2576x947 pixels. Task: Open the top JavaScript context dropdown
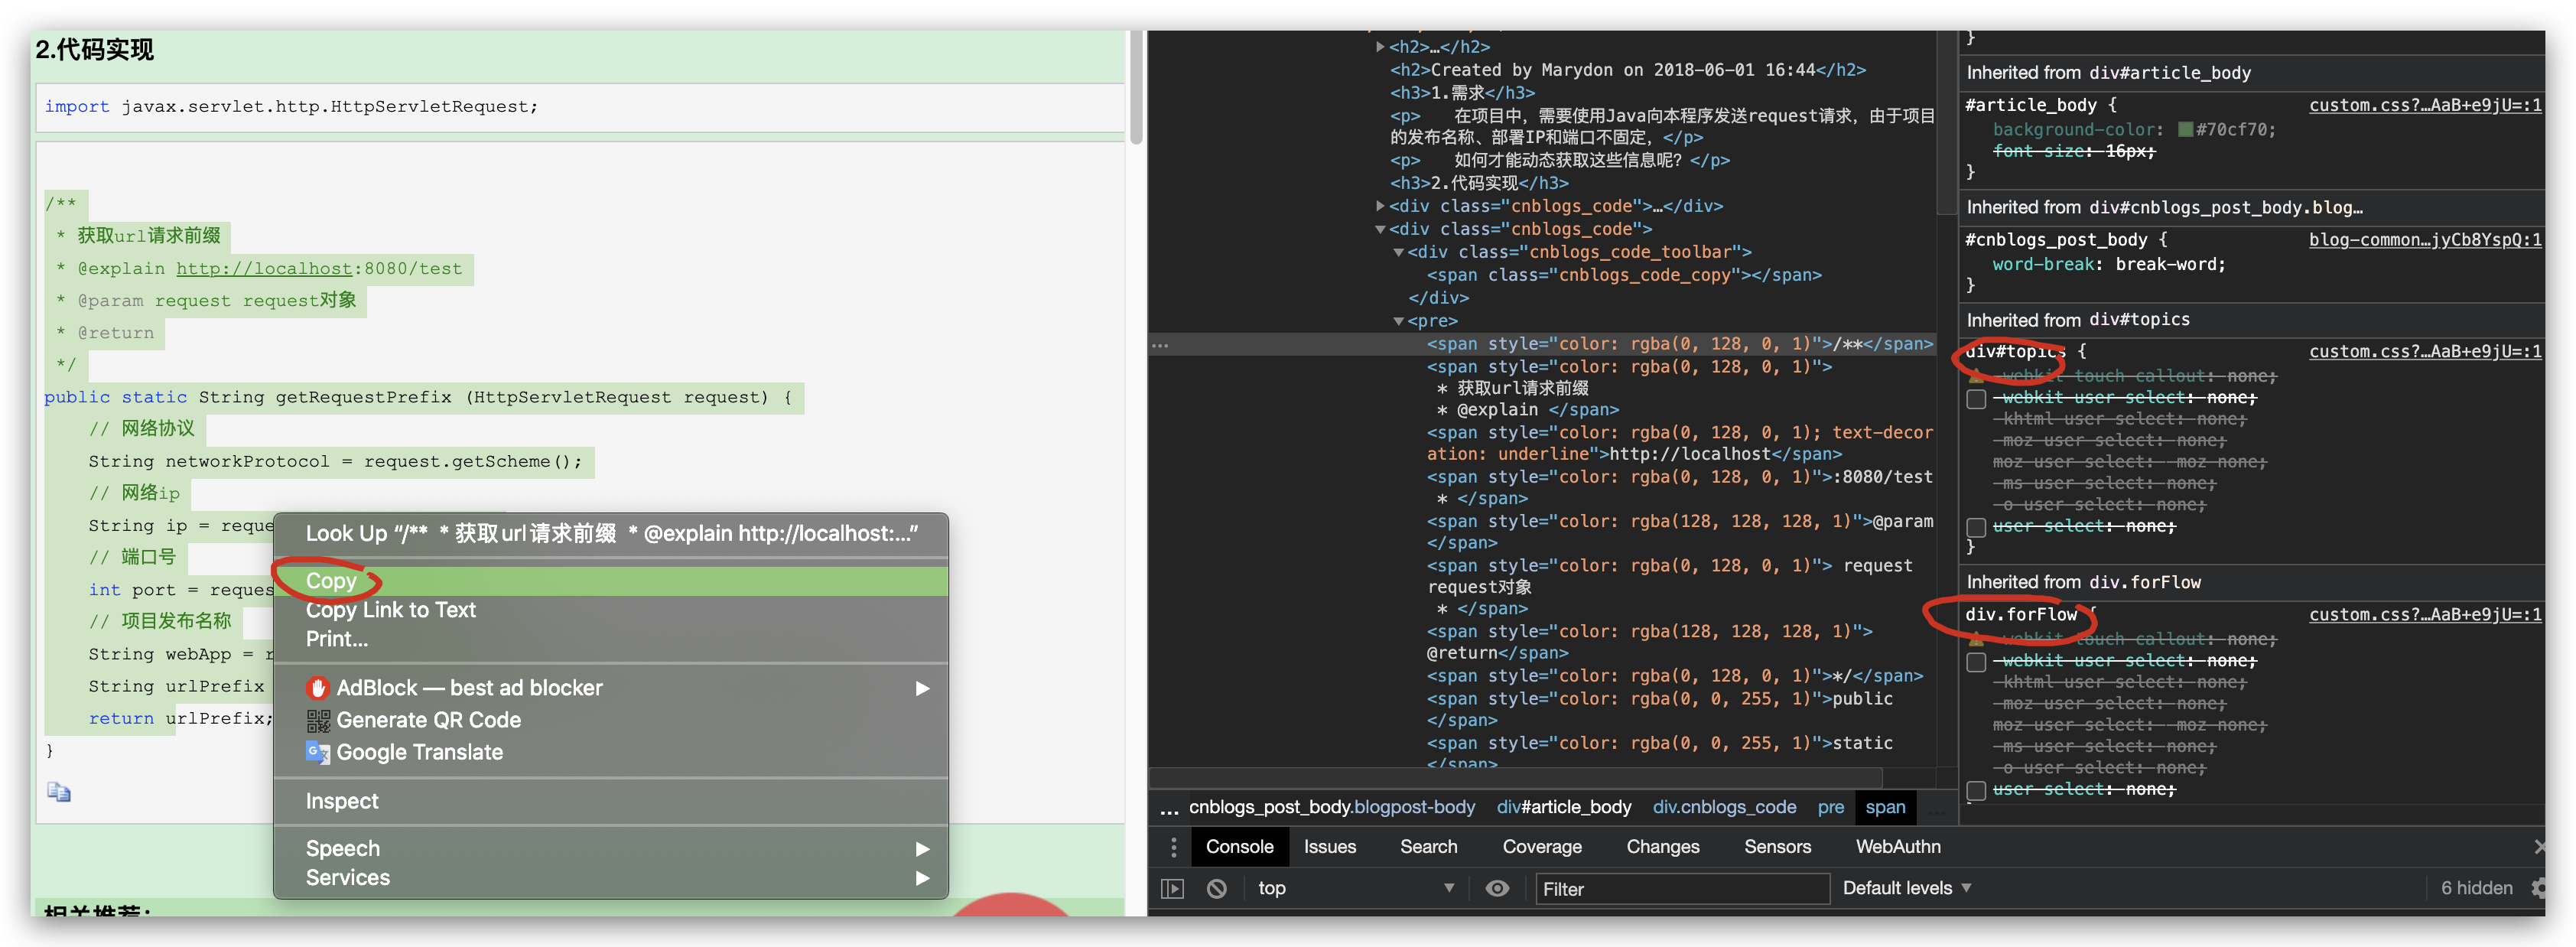[1356, 888]
